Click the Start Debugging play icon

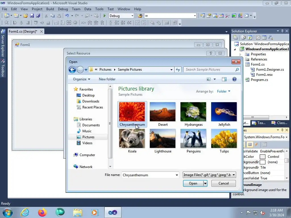[104, 16]
